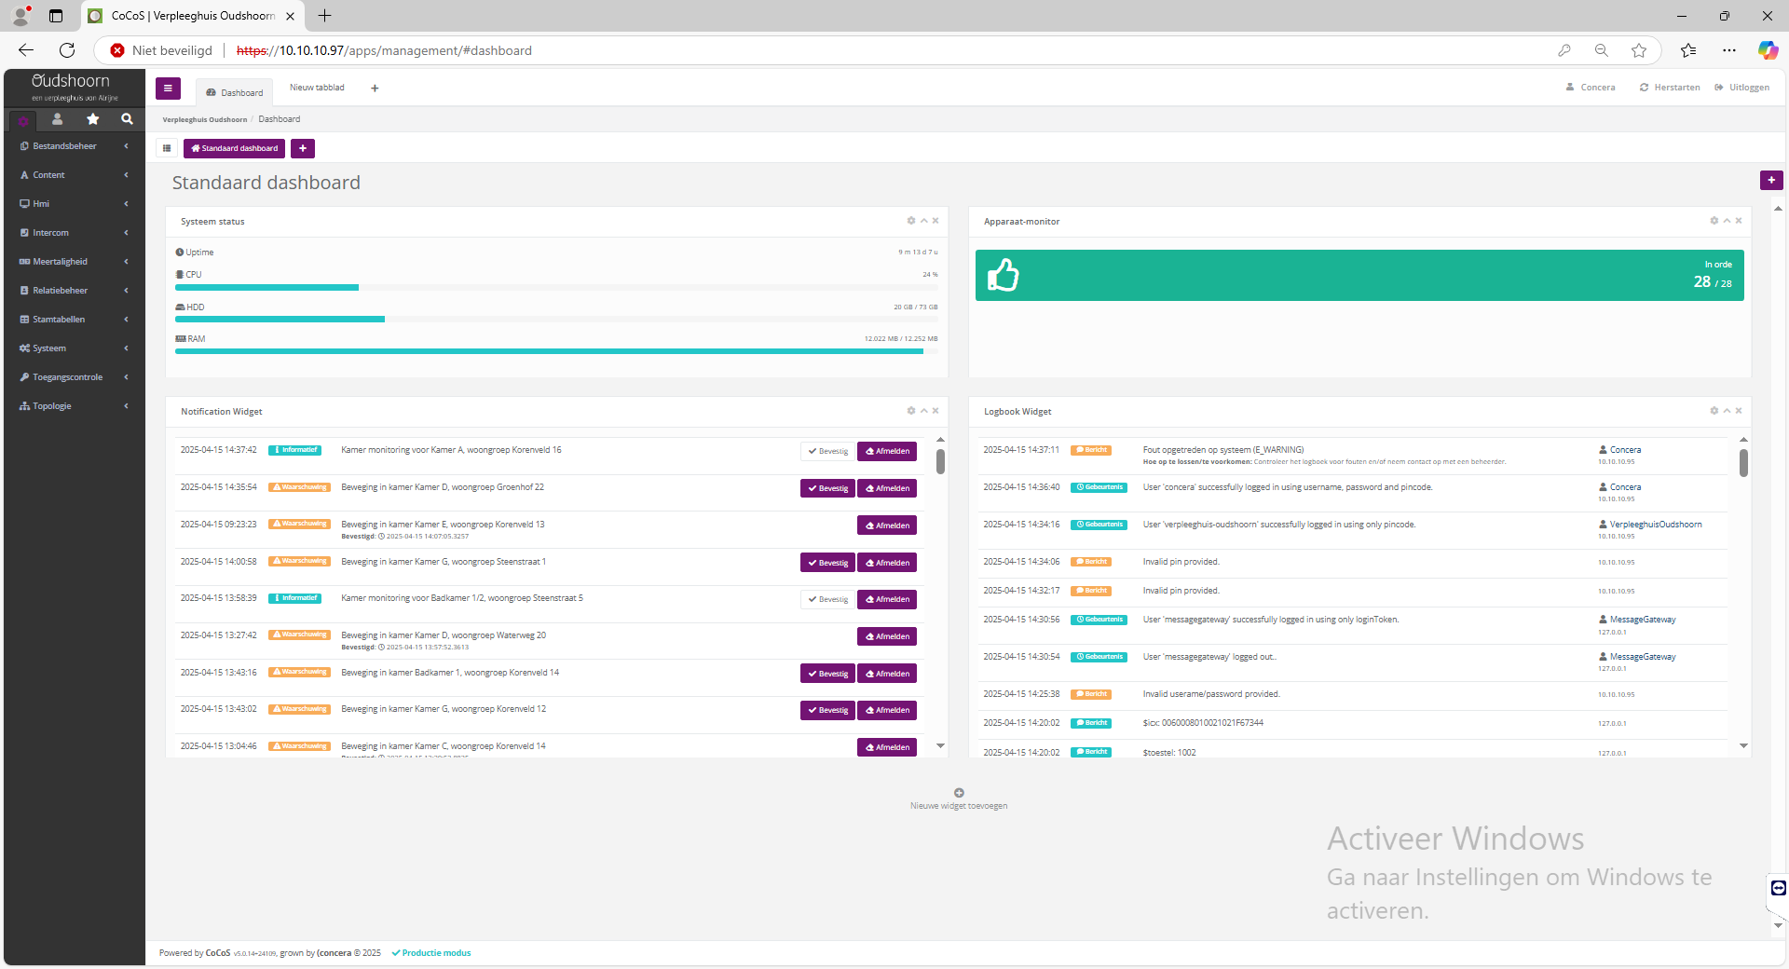Image resolution: width=1789 pixels, height=969 pixels.
Task: Close the Apparaat-monitor widget
Action: (x=1739, y=221)
